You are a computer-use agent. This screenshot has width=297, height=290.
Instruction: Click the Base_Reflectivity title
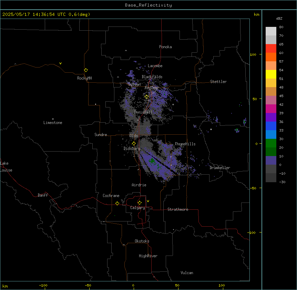tap(148, 5)
